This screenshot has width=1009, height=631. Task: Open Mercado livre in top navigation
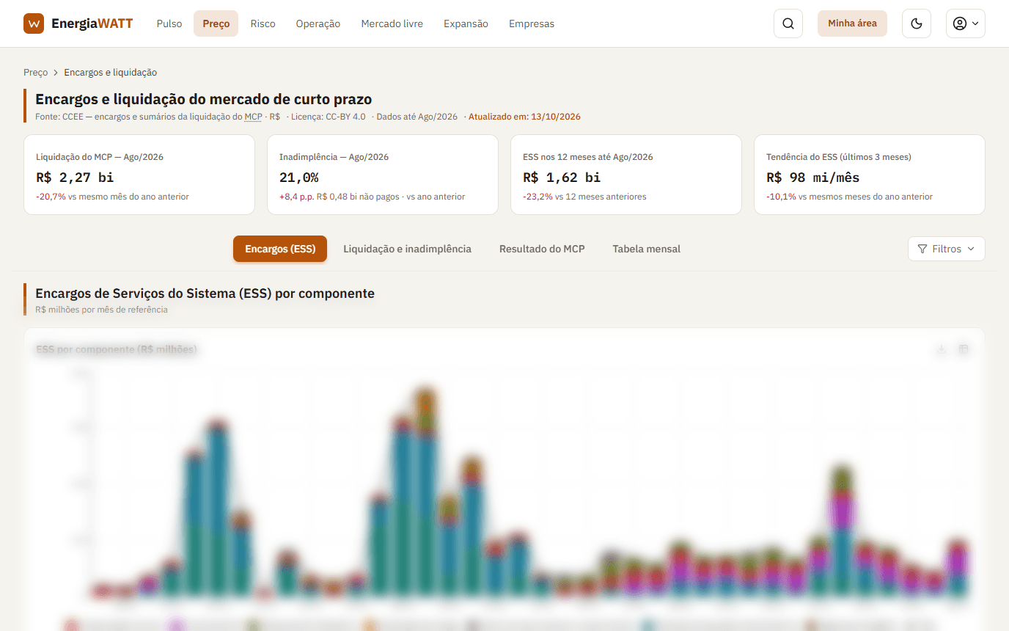click(x=392, y=23)
